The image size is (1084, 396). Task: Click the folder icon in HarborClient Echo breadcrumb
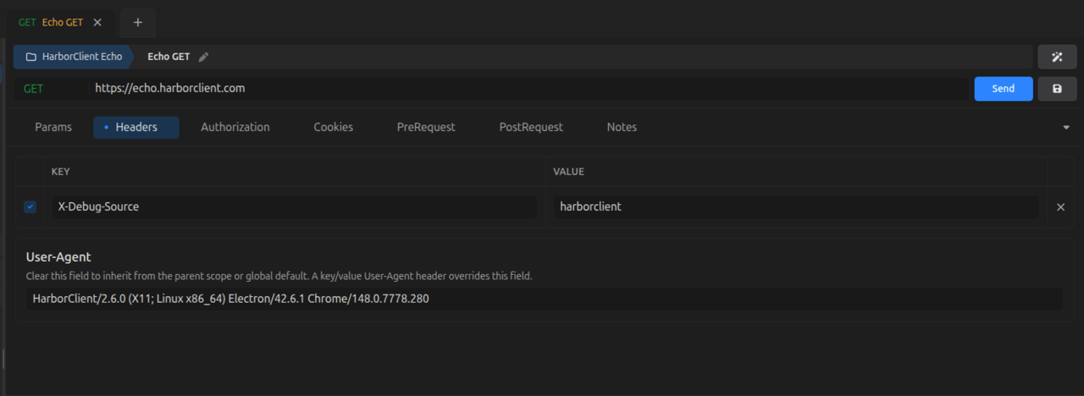pos(31,57)
